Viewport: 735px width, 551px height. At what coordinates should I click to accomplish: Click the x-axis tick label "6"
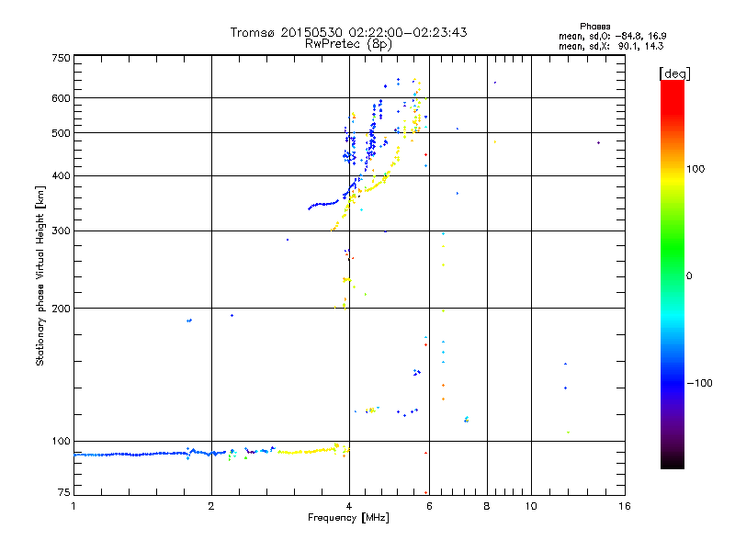click(429, 506)
